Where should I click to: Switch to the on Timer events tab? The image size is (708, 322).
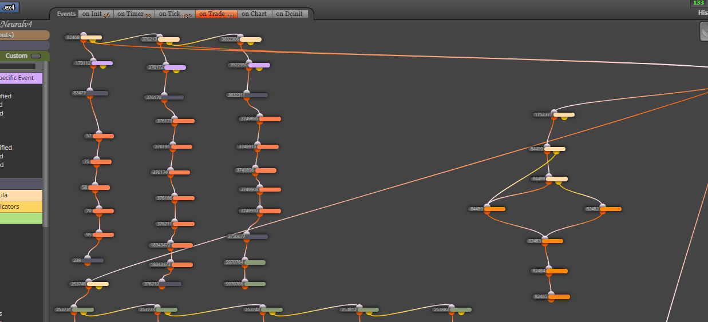click(134, 14)
